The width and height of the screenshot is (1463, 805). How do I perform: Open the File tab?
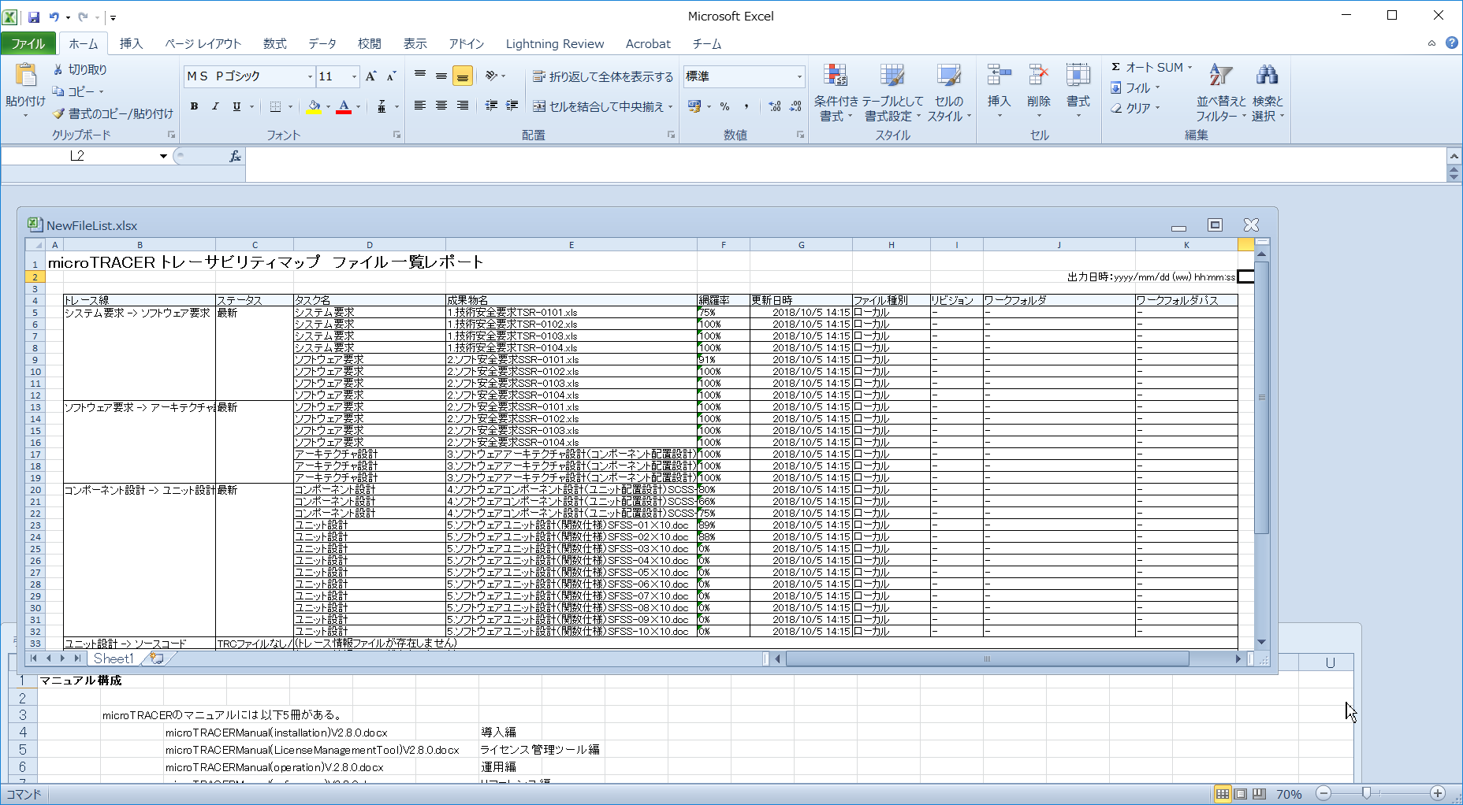(x=28, y=43)
